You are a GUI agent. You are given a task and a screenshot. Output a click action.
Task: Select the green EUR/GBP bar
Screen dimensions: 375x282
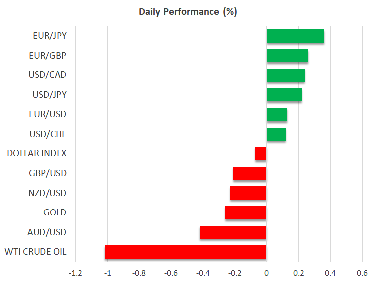tap(287, 56)
